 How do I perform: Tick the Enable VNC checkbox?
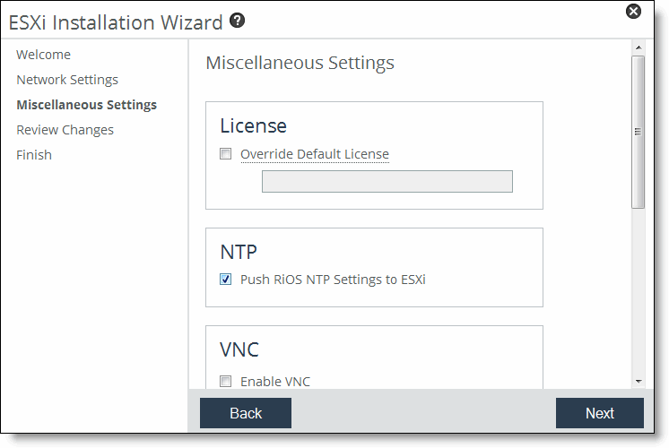click(x=226, y=382)
